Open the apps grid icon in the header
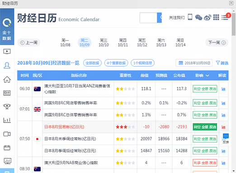236x173 pixels. tap(216, 17)
